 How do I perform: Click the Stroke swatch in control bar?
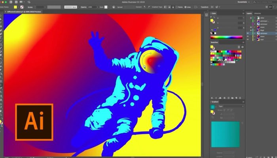pyautogui.click(x=22, y=7)
